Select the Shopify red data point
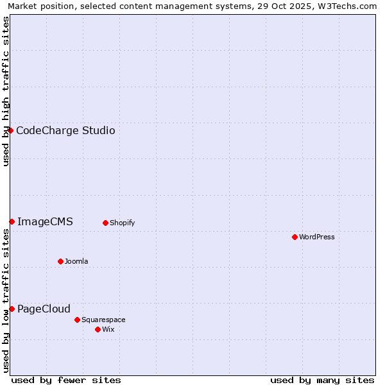The height and width of the screenshot is (385, 385). (x=105, y=223)
